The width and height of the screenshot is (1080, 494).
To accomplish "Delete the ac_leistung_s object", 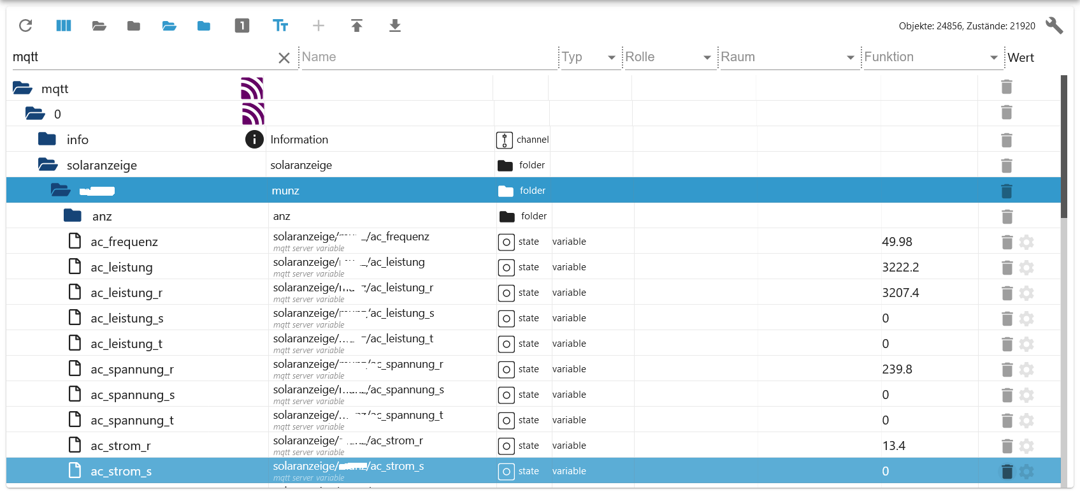I will tap(1007, 319).
